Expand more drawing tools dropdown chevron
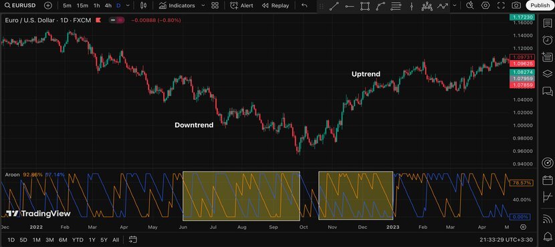The width and height of the screenshot is (555, 247). click(x=455, y=5)
